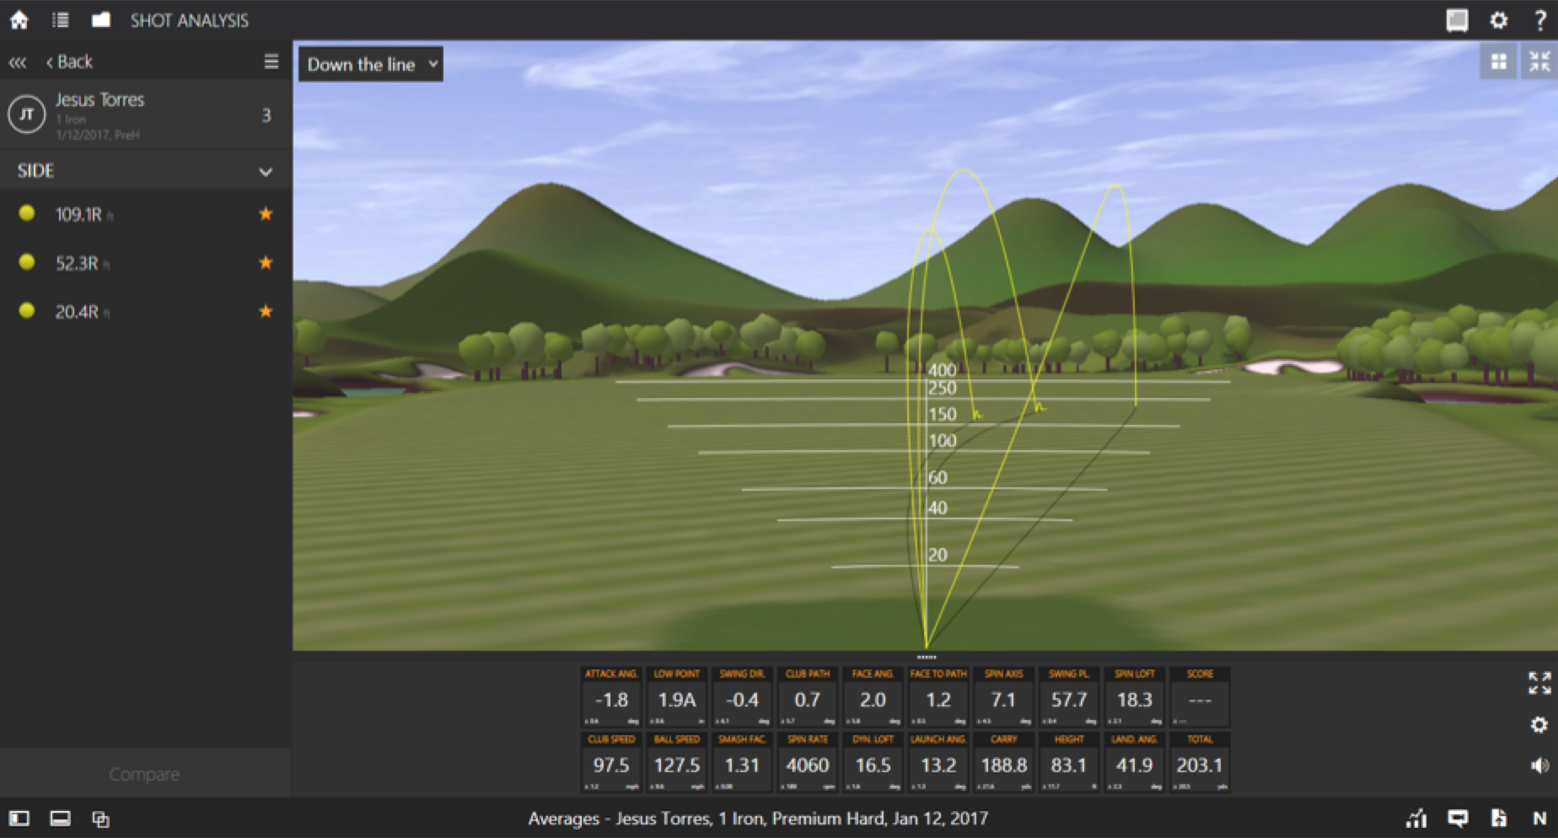Viewport: 1558px width, 838px height.
Task: Select the 20.4R shot row text
Action: 77,313
